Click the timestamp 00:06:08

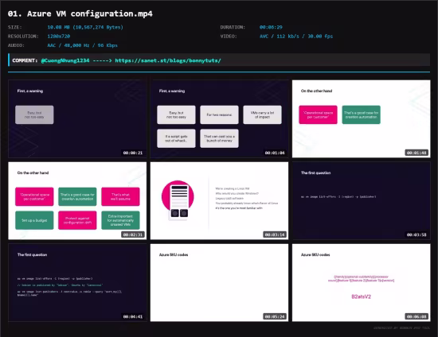[416, 316]
